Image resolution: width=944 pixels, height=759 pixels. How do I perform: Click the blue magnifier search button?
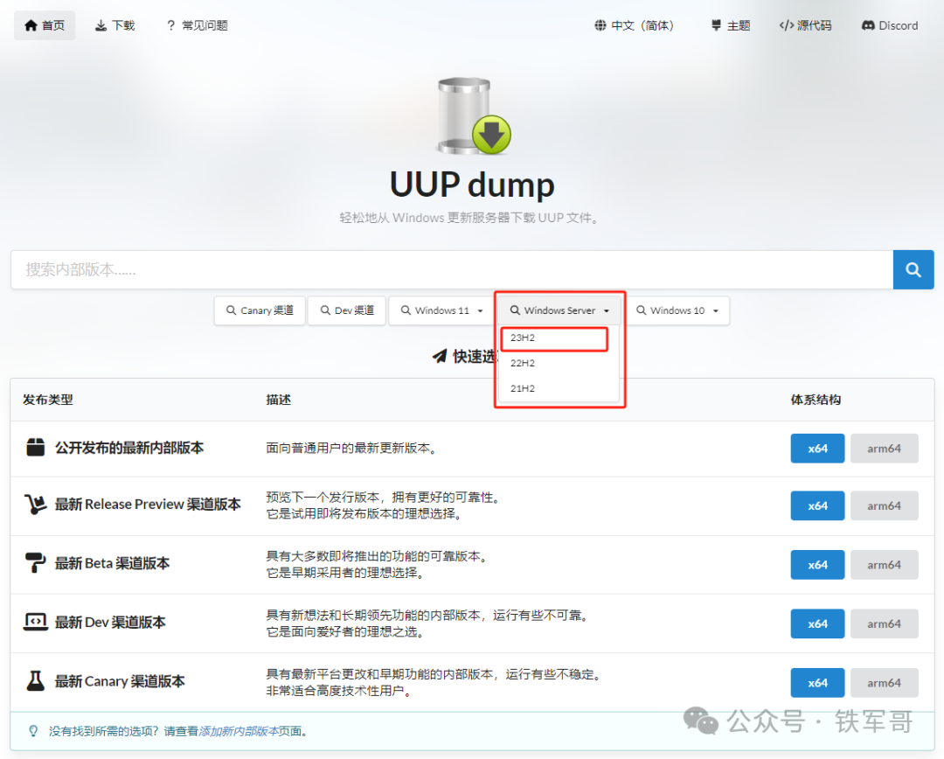pyautogui.click(x=913, y=270)
